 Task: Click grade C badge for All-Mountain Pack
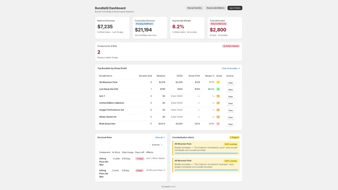click(218, 82)
